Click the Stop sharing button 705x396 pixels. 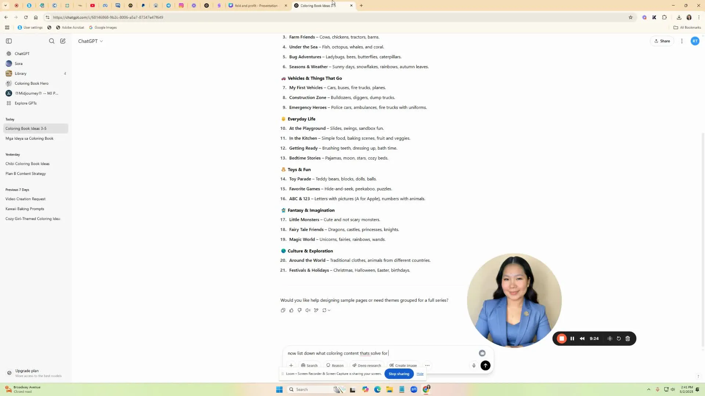399,374
